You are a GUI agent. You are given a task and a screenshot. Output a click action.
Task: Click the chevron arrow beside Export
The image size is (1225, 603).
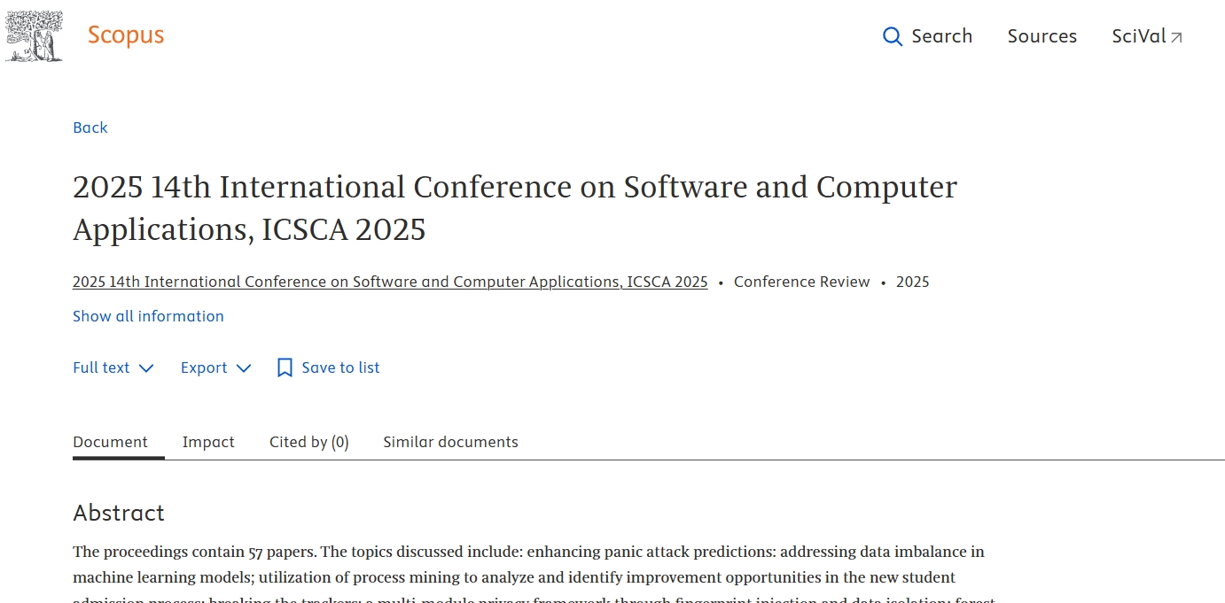click(244, 368)
